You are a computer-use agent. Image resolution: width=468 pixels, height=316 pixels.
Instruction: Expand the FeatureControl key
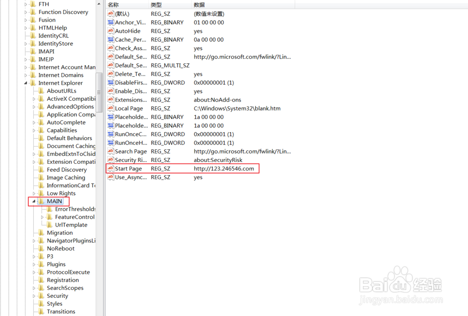(42, 217)
